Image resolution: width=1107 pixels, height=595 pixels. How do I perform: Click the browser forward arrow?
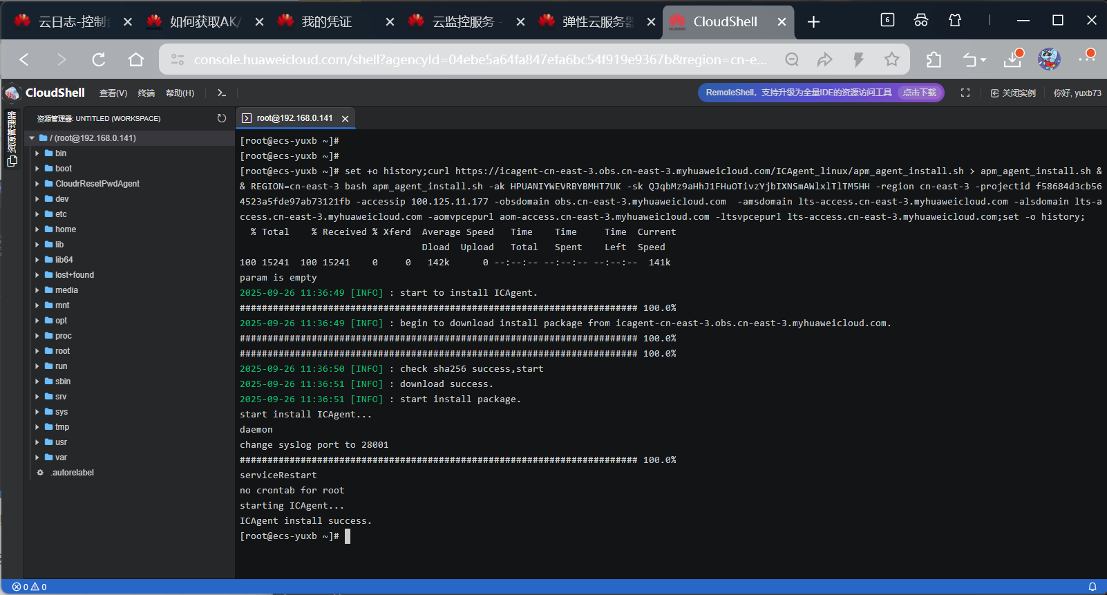coord(61,59)
